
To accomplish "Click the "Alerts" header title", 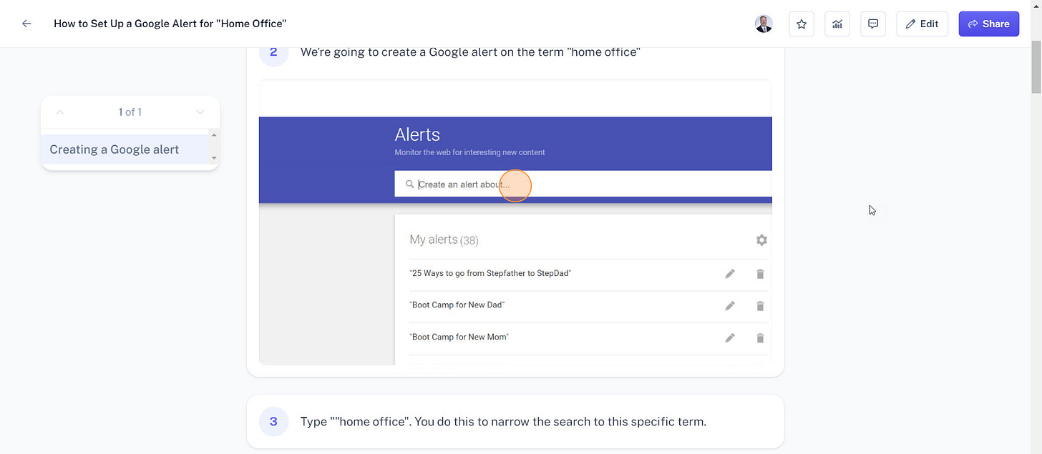I will click(x=417, y=134).
